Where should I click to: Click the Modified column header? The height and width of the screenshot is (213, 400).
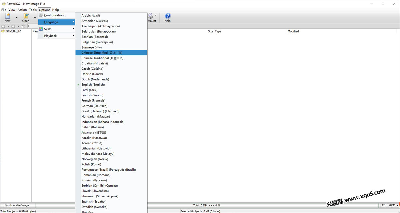[x=293, y=31]
